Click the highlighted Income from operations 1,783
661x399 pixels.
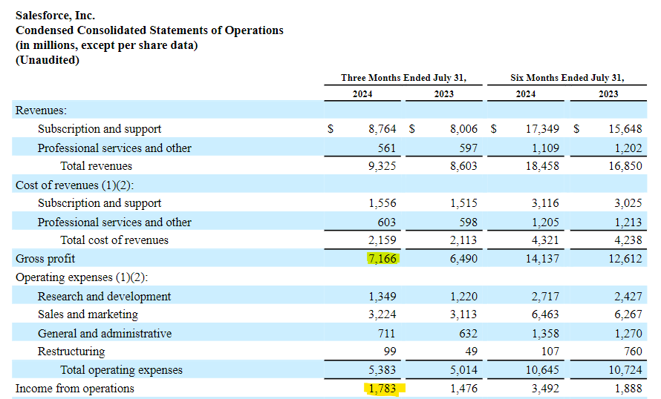pyautogui.click(x=382, y=389)
